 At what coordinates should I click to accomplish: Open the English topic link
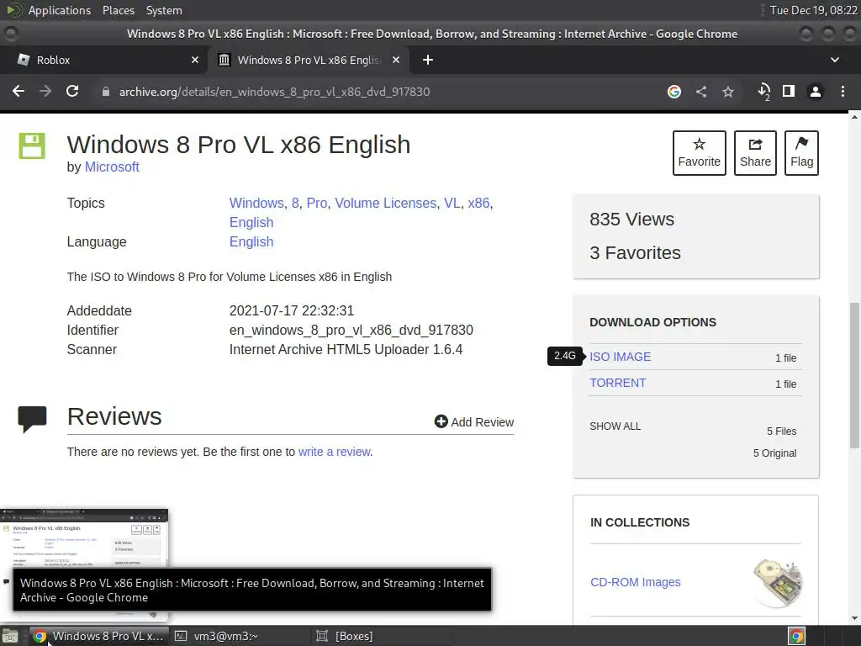pos(251,222)
